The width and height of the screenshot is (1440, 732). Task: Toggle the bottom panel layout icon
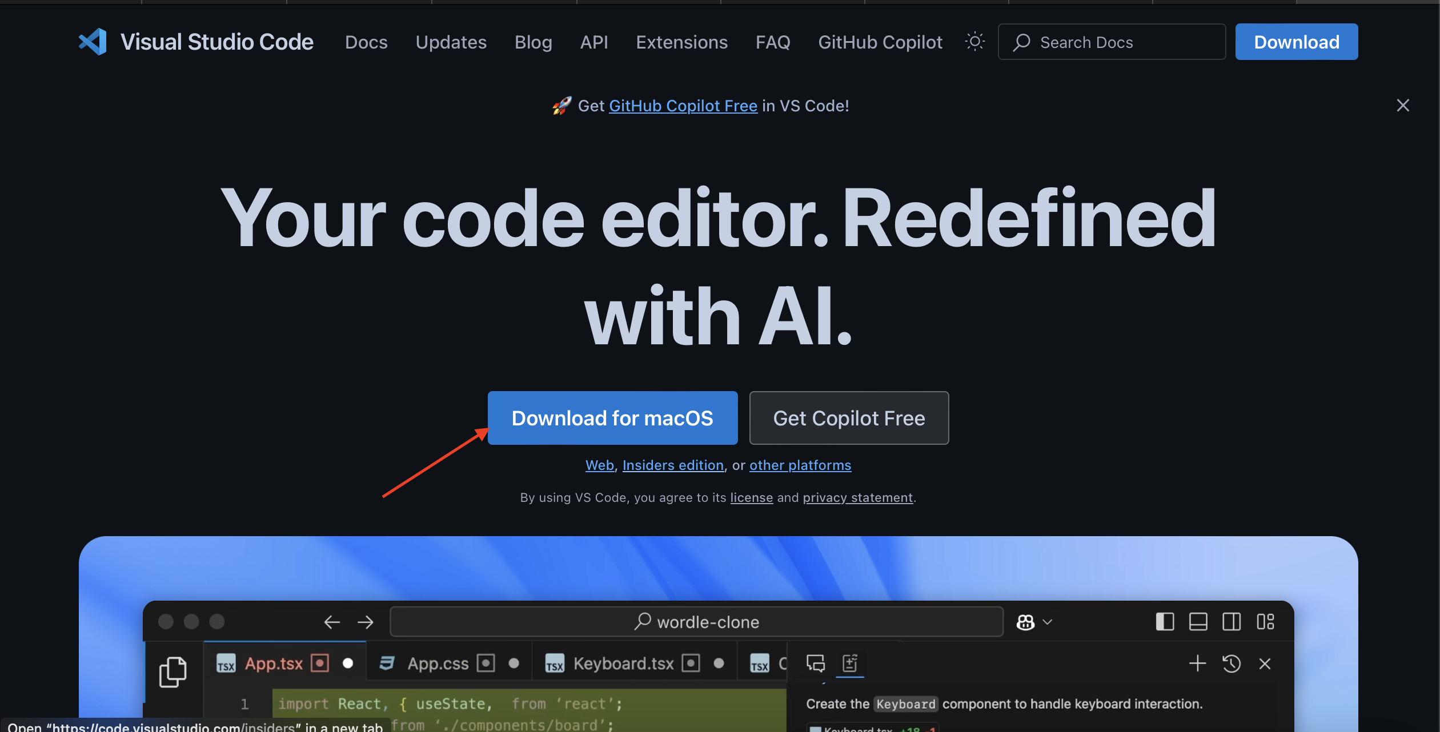pos(1198,621)
